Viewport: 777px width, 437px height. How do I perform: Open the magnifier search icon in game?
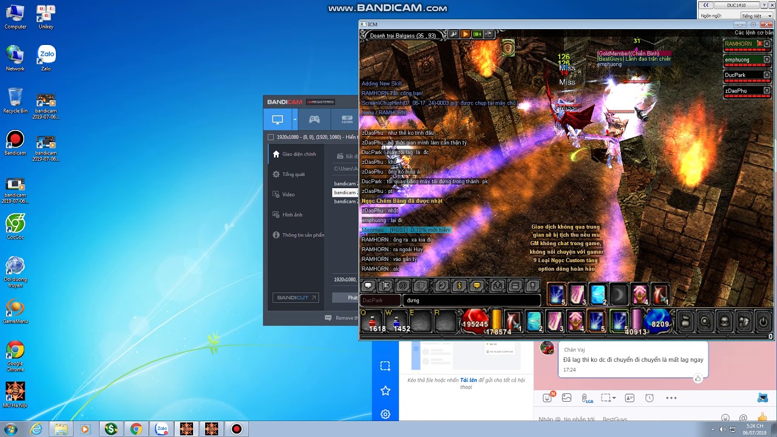tap(705, 320)
